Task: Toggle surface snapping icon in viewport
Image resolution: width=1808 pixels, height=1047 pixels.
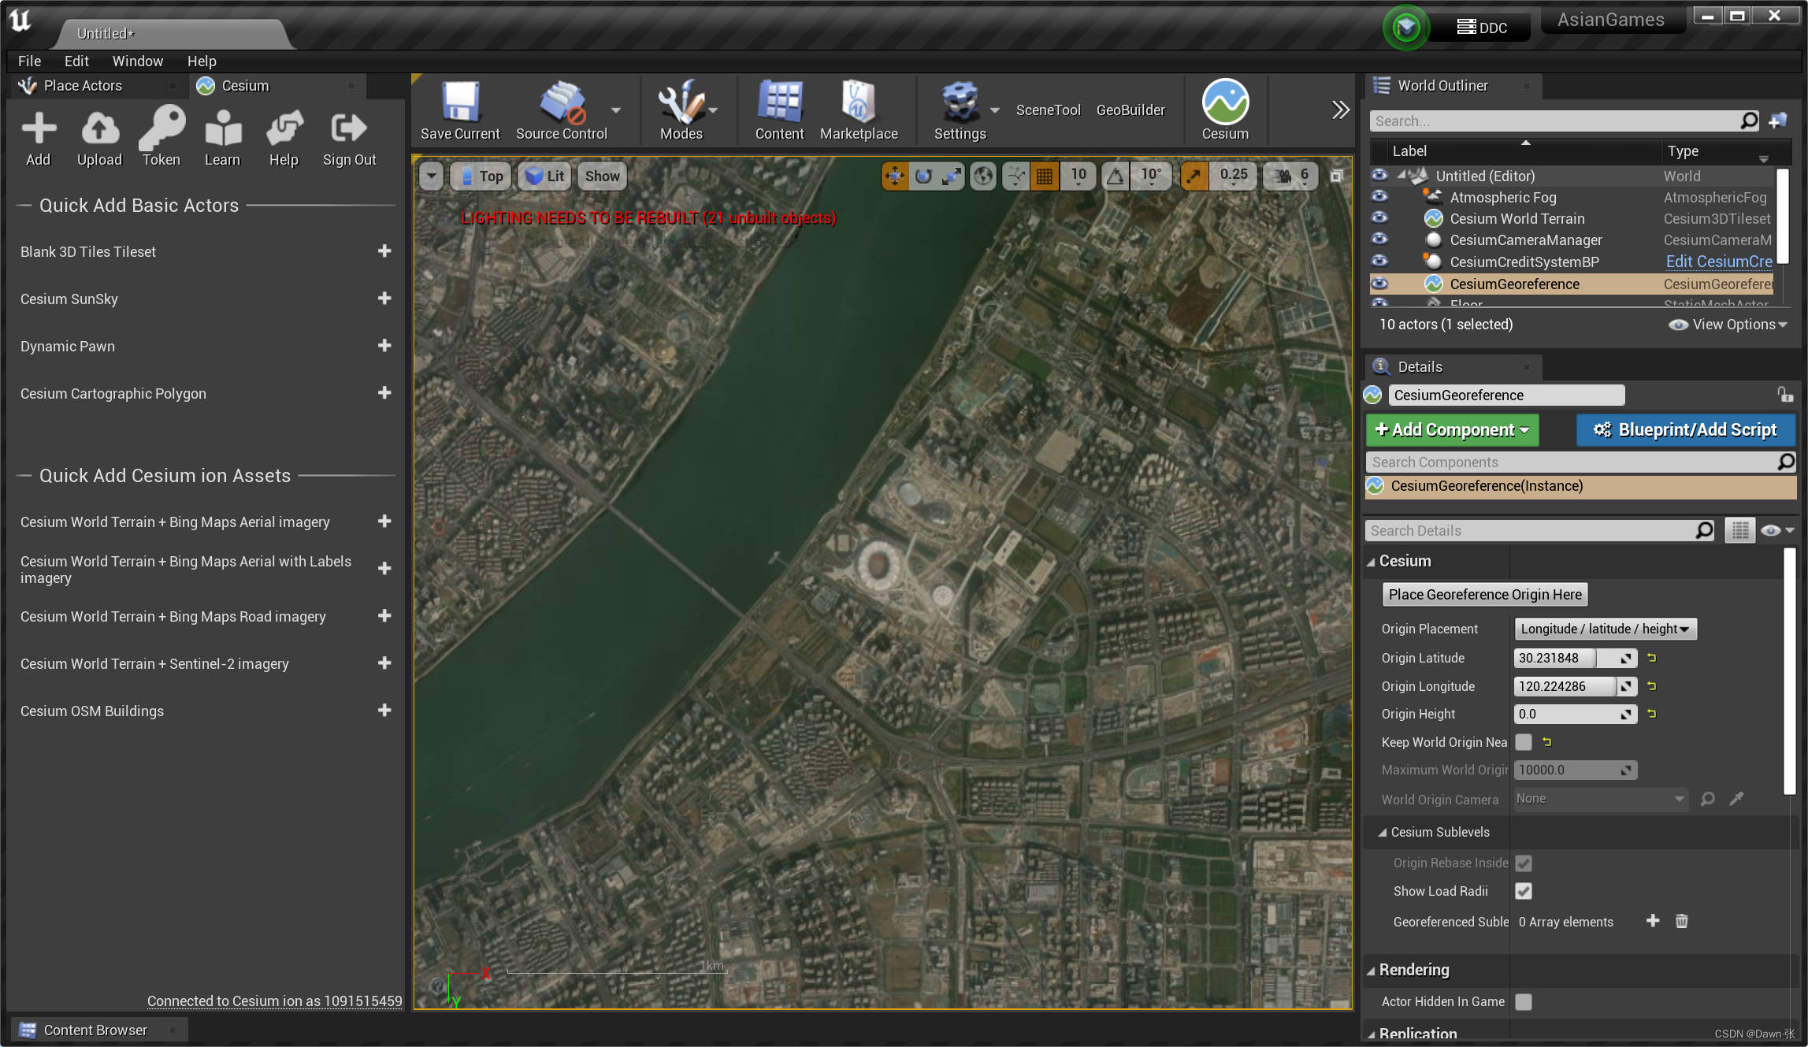Action: coord(1016,176)
